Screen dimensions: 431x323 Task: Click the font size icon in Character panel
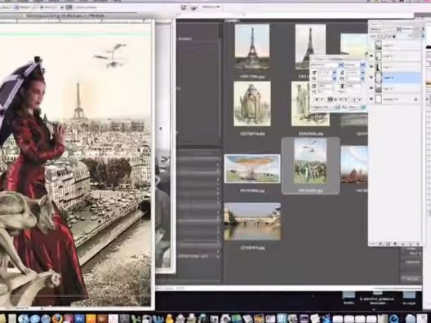tap(315, 73)
